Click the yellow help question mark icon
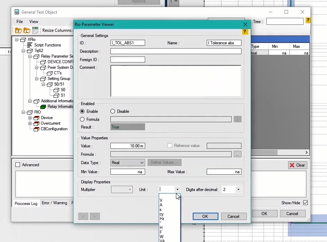The height and width of the screenshot is (242, 327). pos(245,32)
